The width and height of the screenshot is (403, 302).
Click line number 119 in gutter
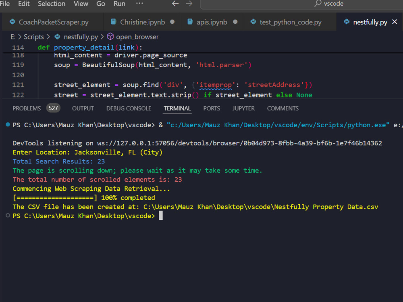click(x=18, y=65)
